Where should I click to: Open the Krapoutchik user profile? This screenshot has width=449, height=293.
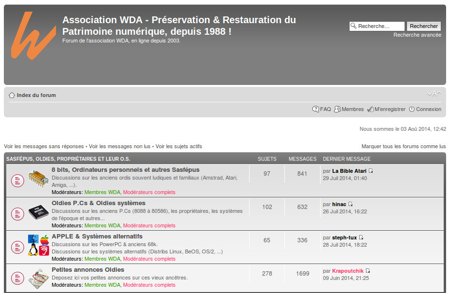[348, 271]
